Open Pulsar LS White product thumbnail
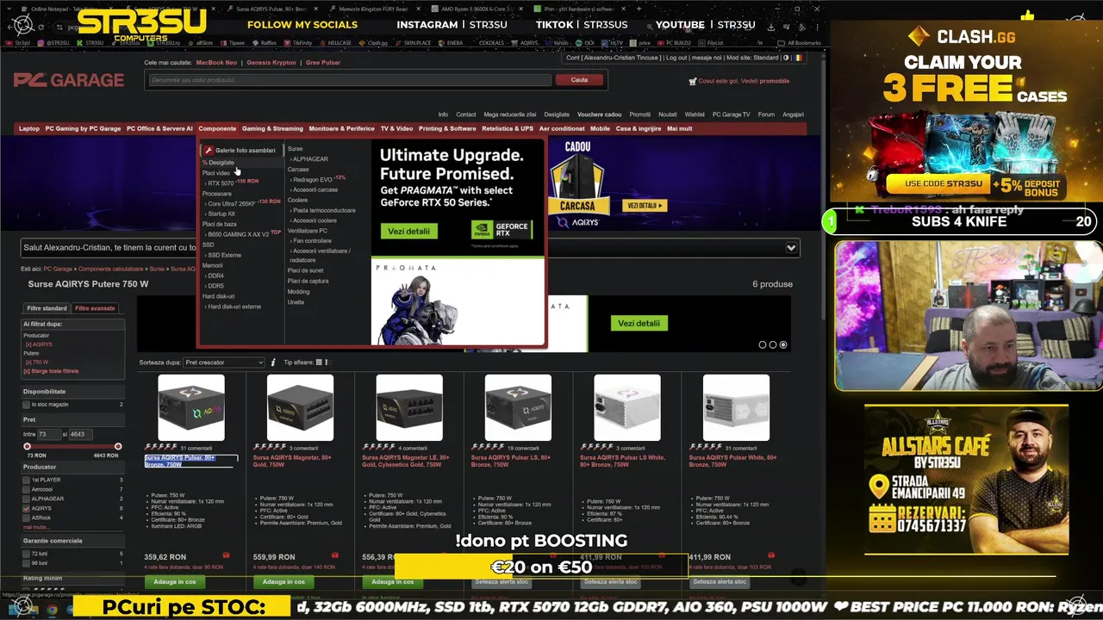 click(x=627, y=407)
